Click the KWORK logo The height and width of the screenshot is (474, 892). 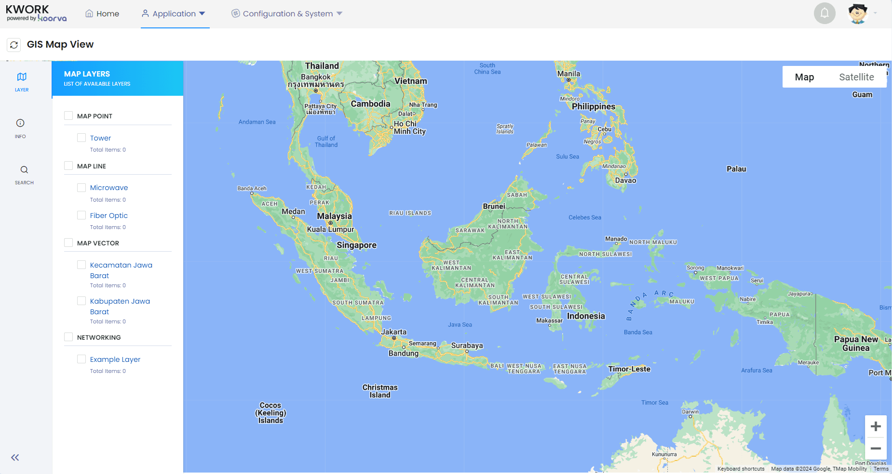point(36,13)
